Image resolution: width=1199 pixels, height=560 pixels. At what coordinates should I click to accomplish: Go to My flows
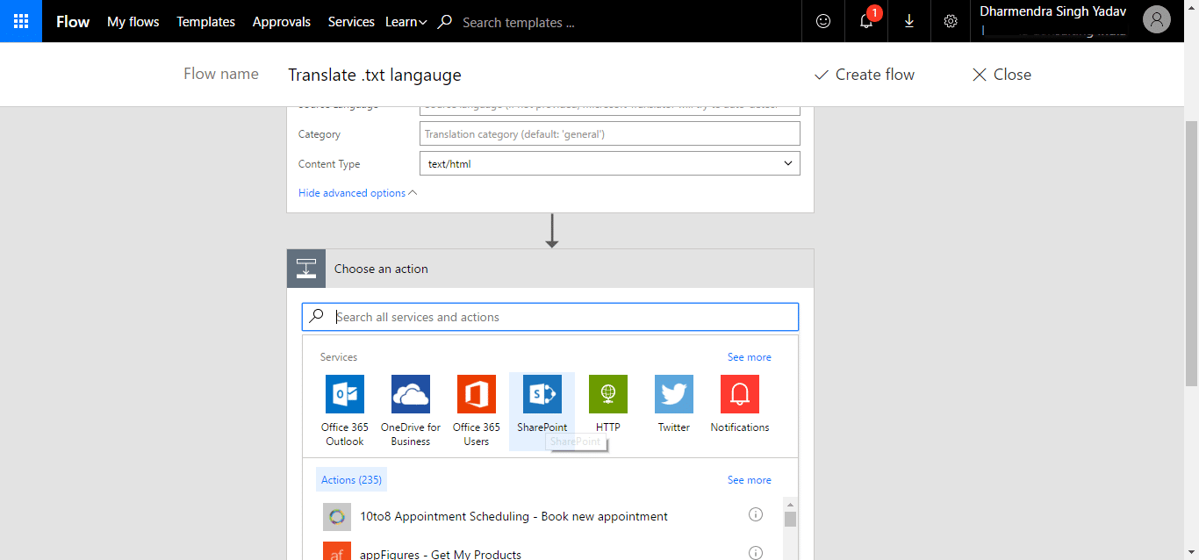pos(133,22)
